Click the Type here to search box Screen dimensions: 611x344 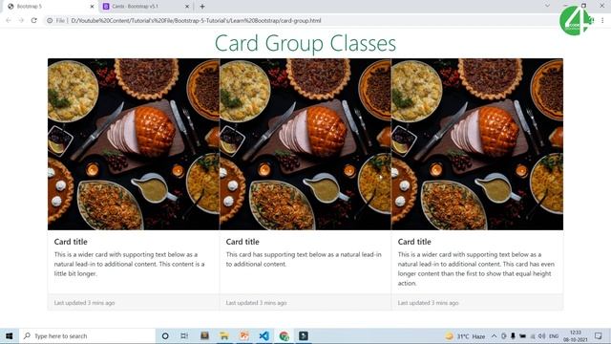[x=87, y=335]
